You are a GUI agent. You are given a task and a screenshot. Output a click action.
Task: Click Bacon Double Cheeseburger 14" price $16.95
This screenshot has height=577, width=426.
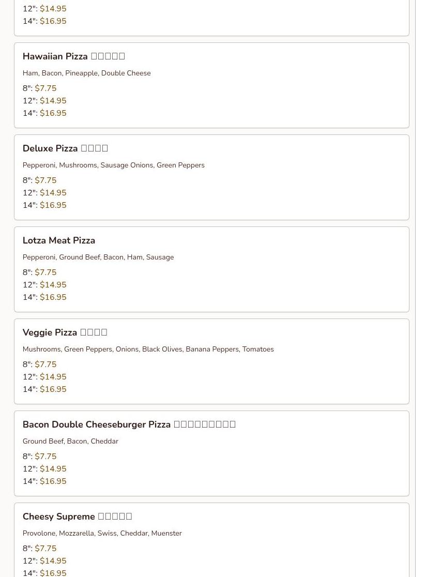tap(53, 481)
